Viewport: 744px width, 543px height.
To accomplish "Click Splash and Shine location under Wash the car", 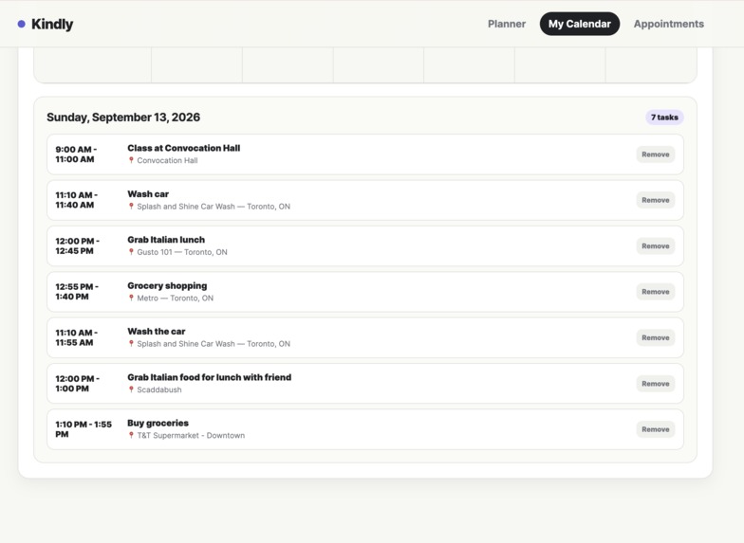I will [x=214, y=344].
